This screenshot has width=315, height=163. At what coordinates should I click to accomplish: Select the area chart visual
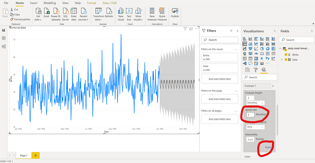click(x=250, y=44)
